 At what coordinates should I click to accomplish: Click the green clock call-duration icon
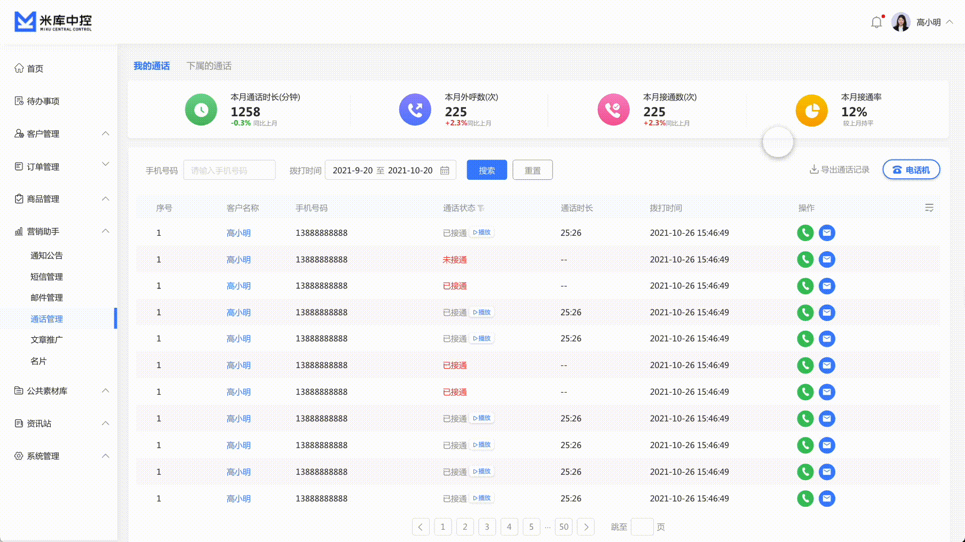(x=201, y=110)
